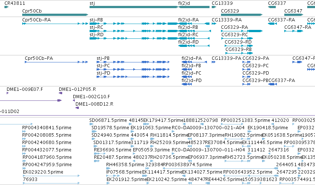Click EST RP004340841.5prime
This screenshot has width=315, height=185.
pos(24,132)
